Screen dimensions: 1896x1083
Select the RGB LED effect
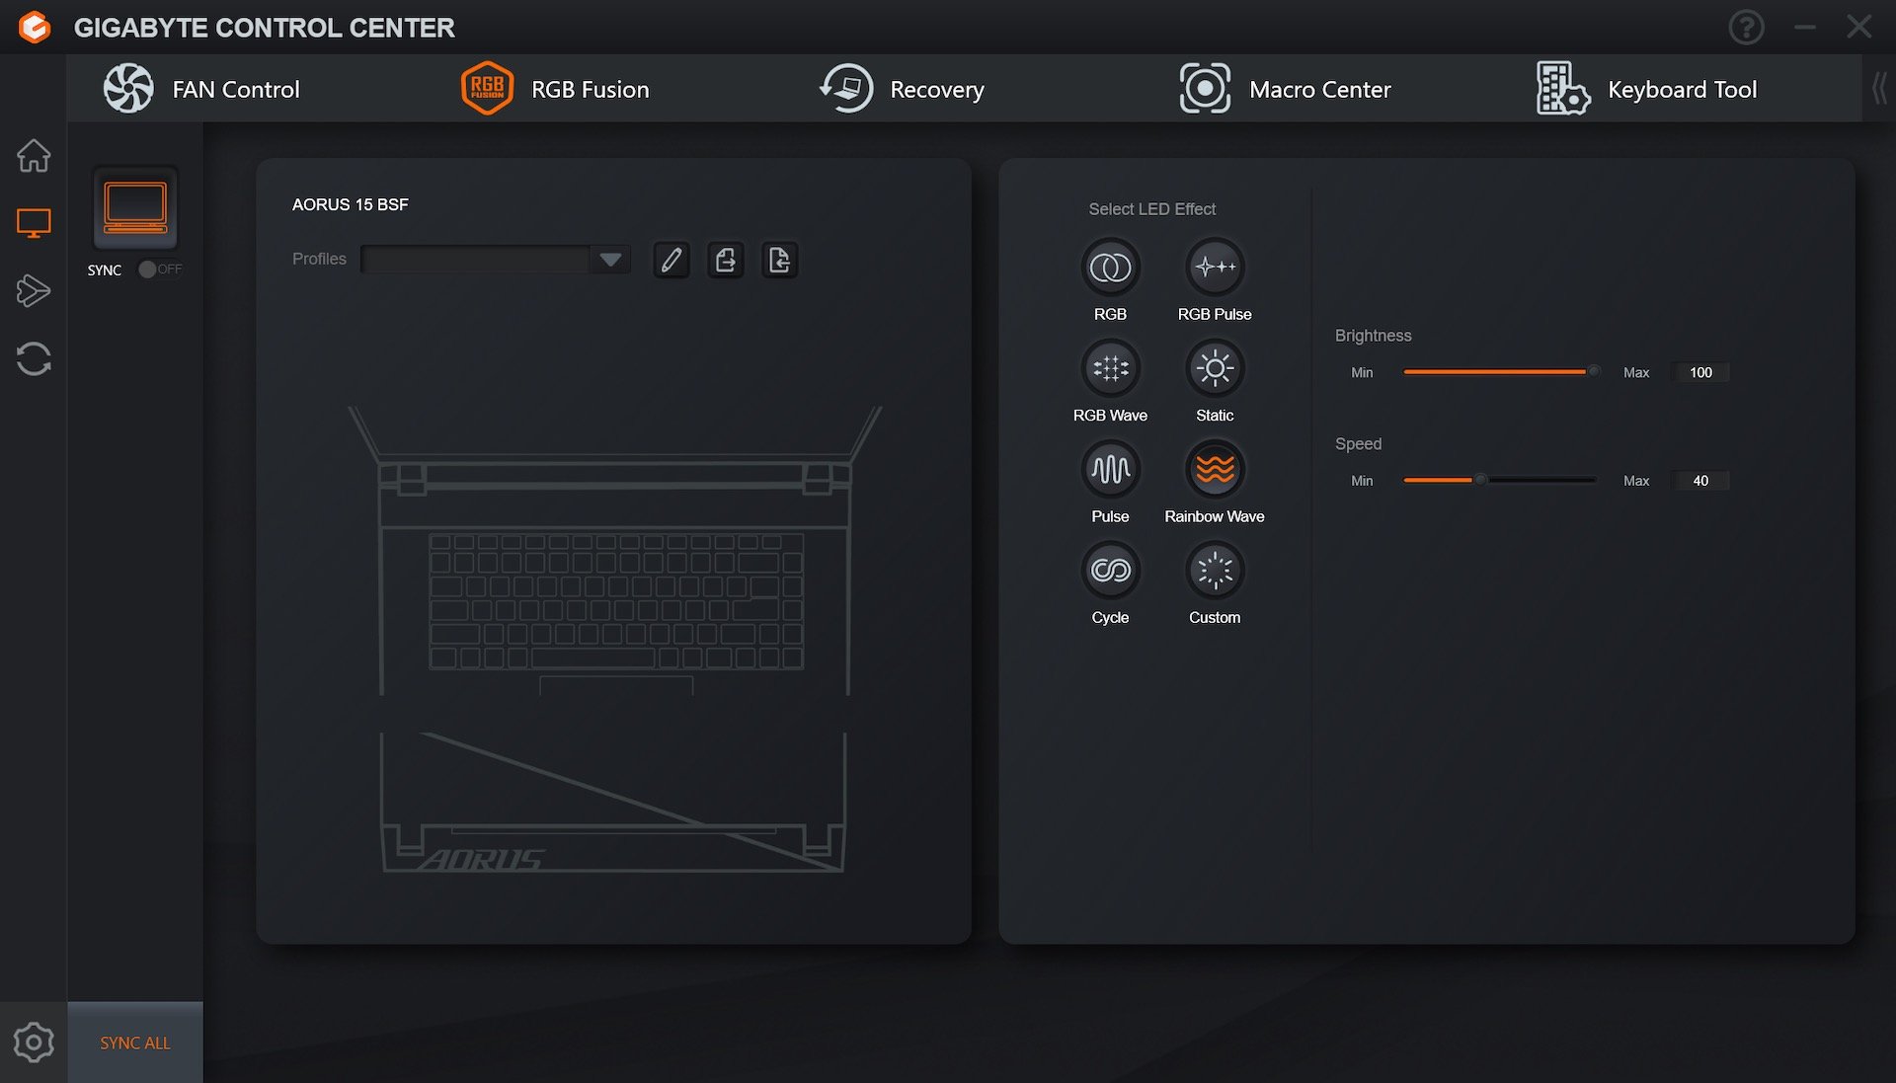pyautogui.click(x=1110, y=268)
